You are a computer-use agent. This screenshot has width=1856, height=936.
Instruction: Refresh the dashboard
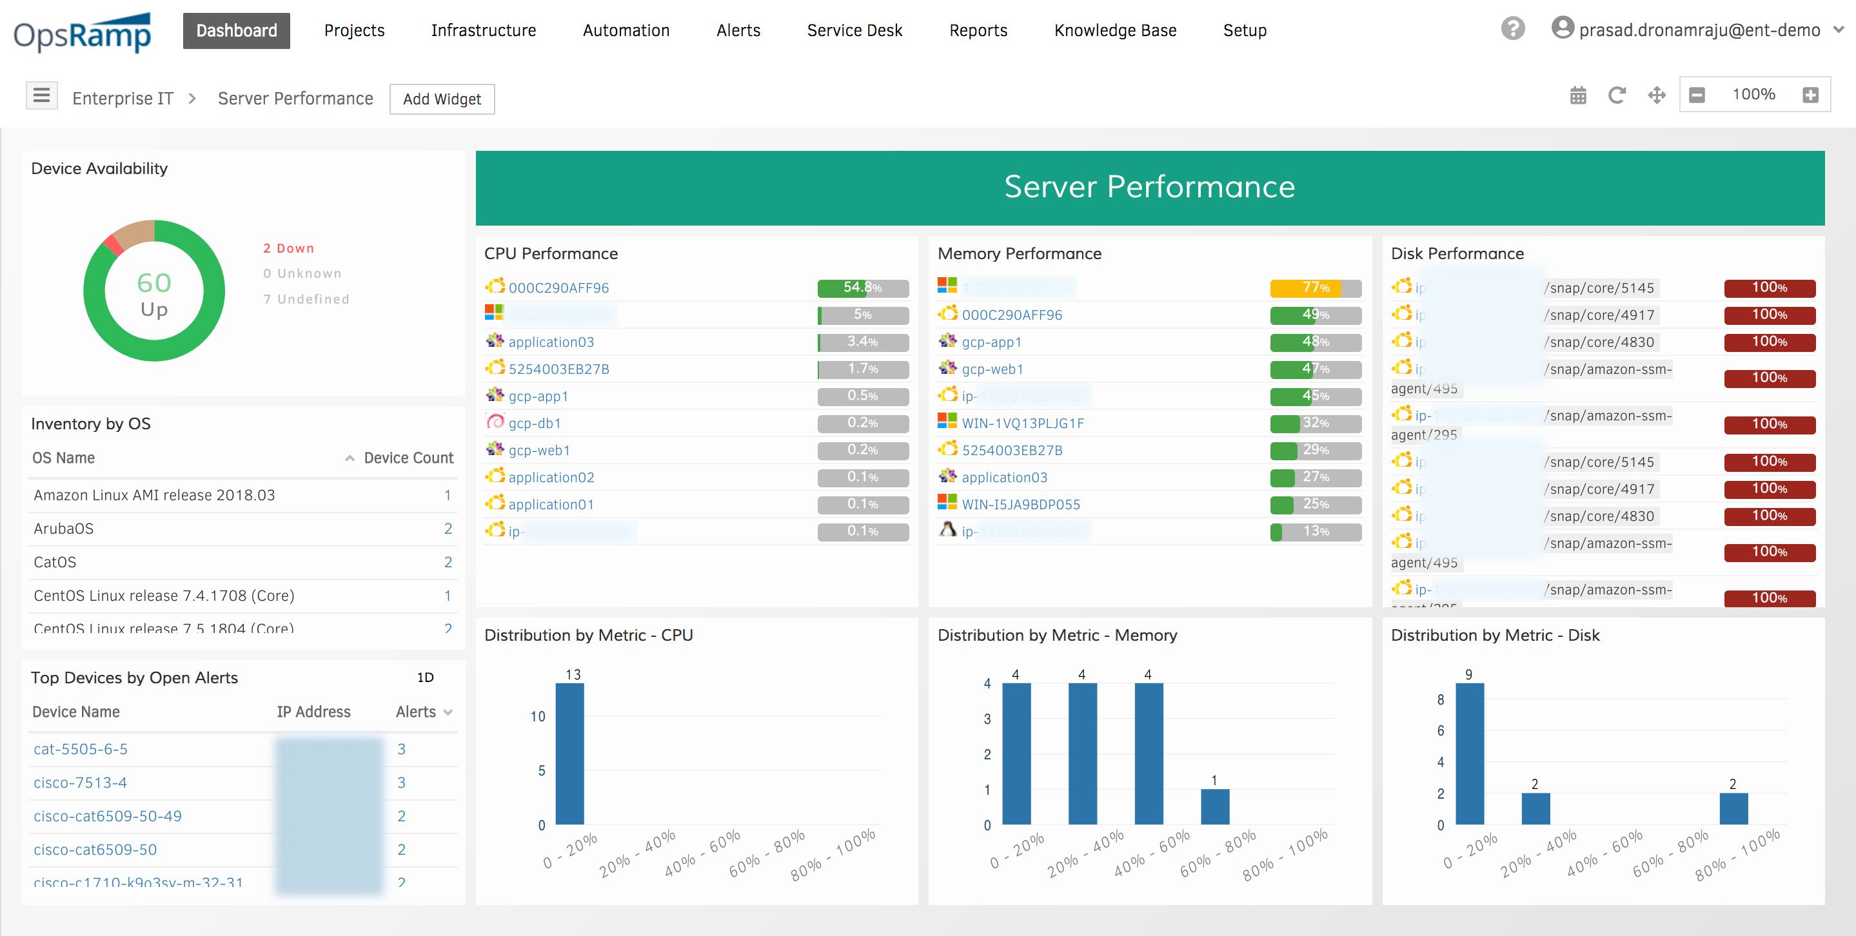coord(1616,95)
